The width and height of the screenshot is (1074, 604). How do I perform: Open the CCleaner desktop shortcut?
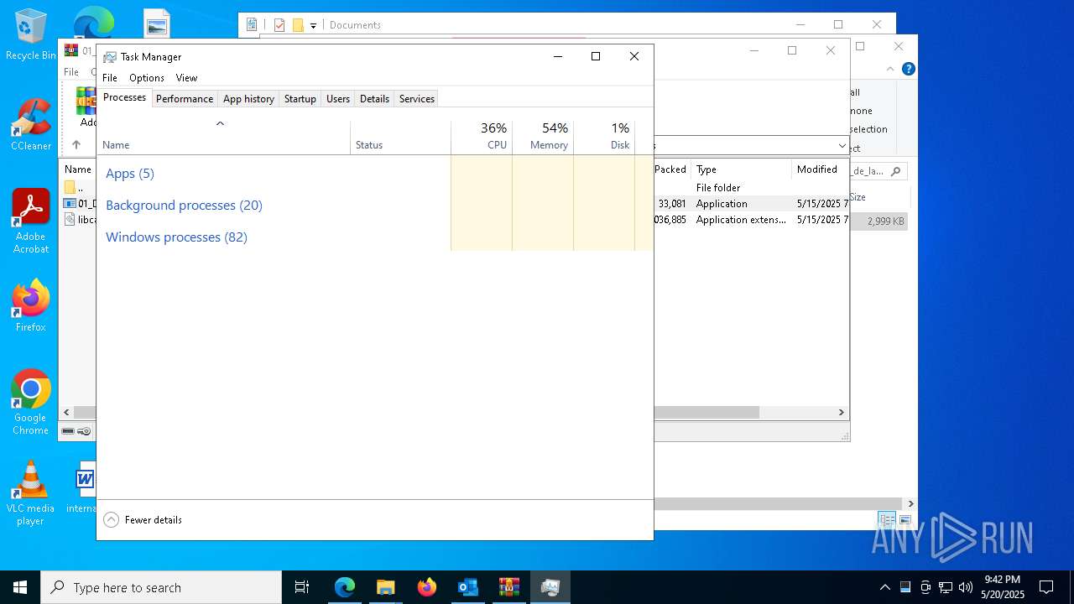pyautogui.click(x=31, y=124)
